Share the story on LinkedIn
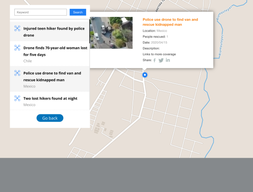 [x=168, y=60]
